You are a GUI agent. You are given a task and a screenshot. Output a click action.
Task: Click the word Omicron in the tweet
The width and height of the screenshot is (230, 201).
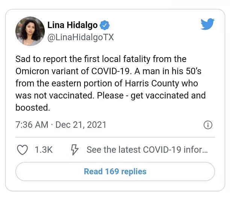pyautogui.click(x=32, y=71)
